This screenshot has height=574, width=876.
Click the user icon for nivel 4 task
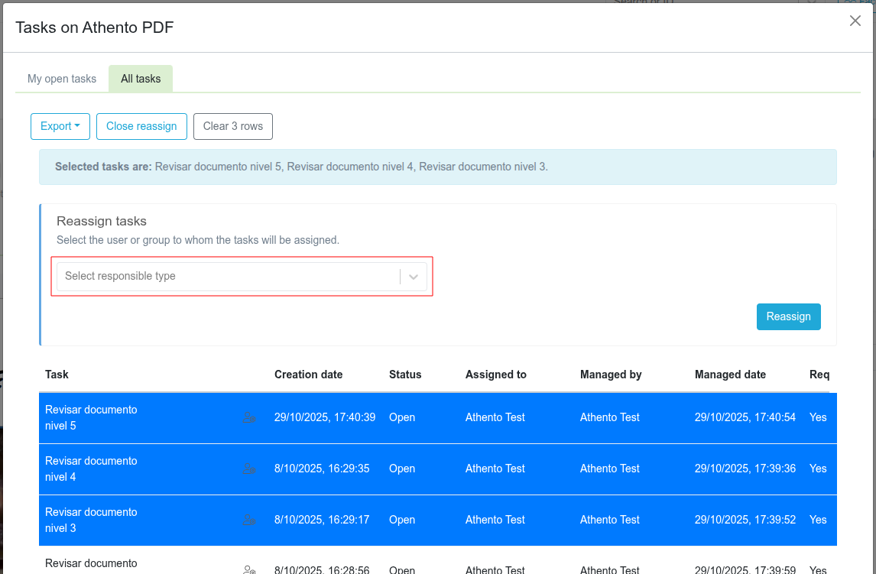click(248, 469)
